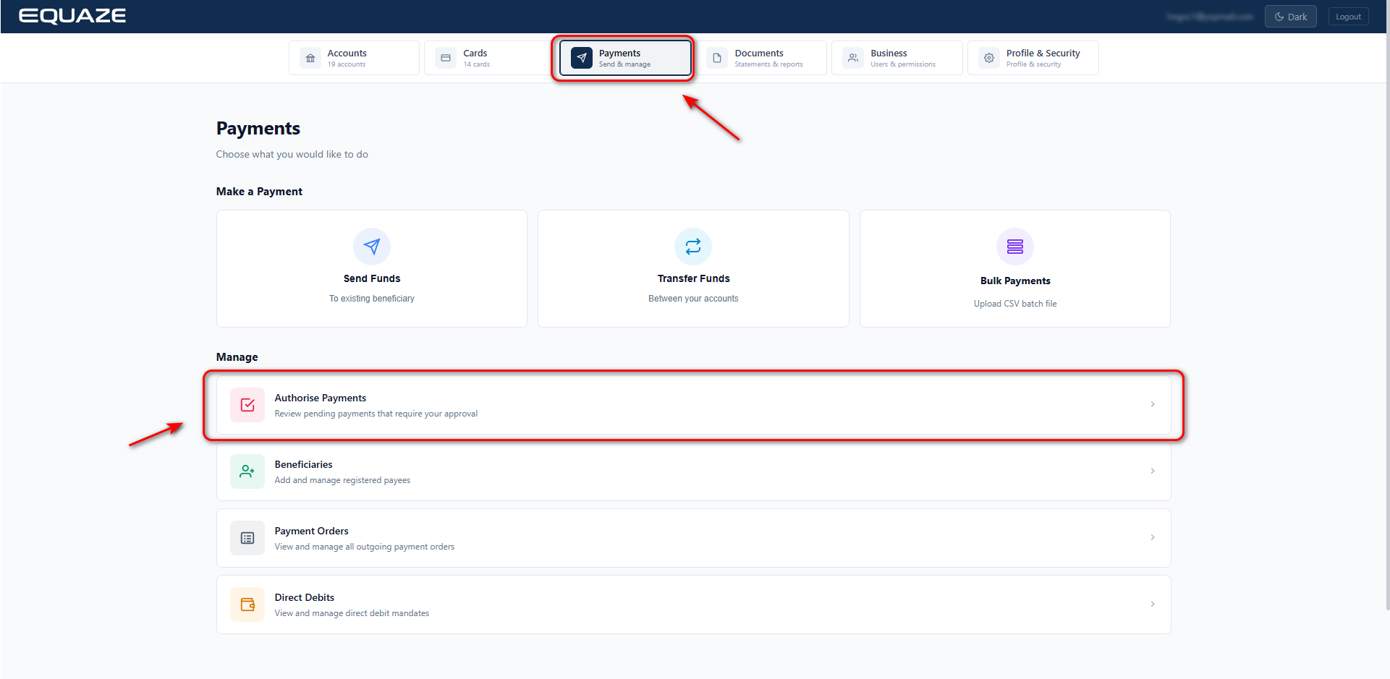Open the Beneficiaries label

pyautogui.click(x=304, y=464)
